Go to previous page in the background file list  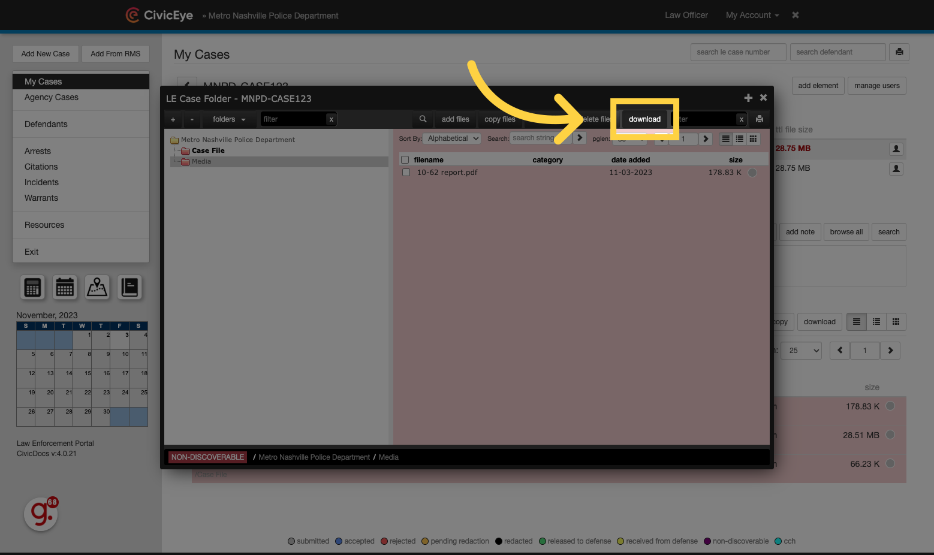click(840, 351)
